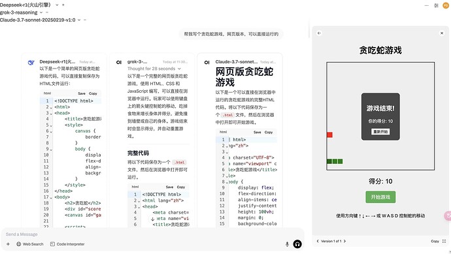Open the grok-3-reasoning model selector dropdown
The height and width of the screenshot is (254, 451).
point(41,12)
